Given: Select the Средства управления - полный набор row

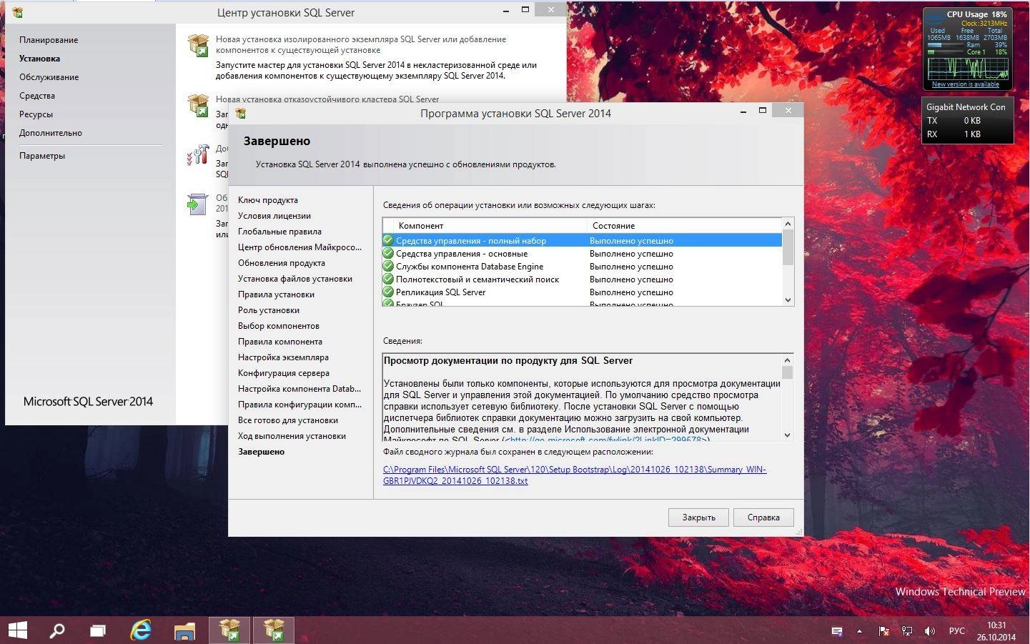Looking at the screenshot, I should [582, 241].
